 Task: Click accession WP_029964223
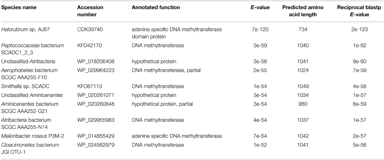point(93,71)
